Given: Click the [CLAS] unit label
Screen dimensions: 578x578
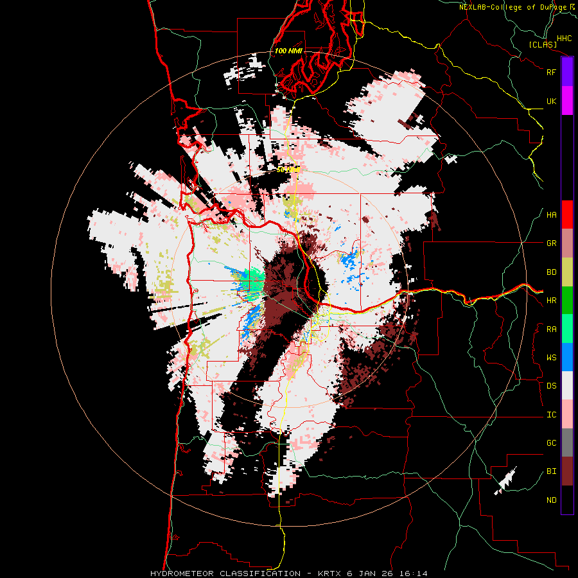Looking at the screenshot, I should click(x=543, y=45).
